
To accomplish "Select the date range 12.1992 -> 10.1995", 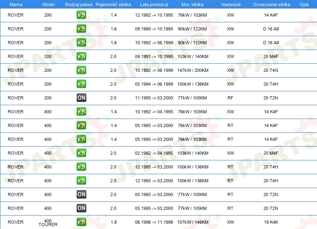I will tap(154, 15).
